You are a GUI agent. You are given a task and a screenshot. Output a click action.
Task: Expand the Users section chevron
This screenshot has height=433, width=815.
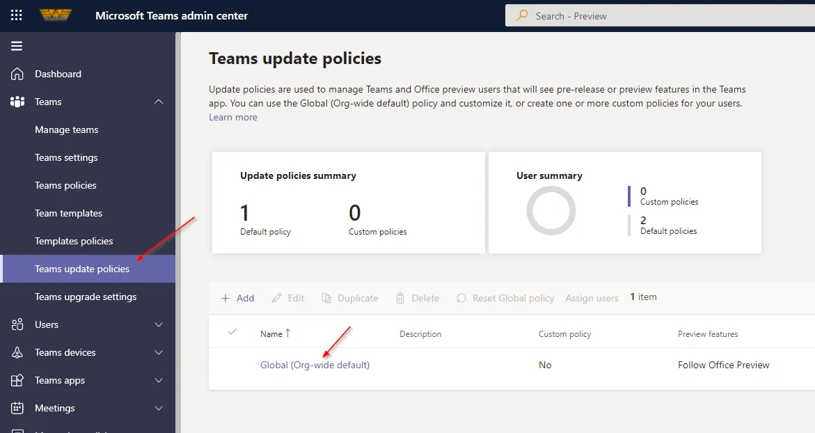tap(159, 324)
